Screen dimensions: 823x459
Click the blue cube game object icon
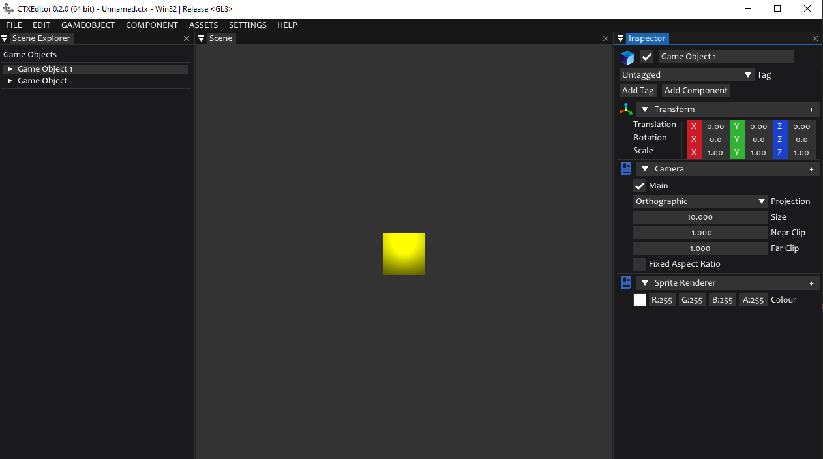627,57
